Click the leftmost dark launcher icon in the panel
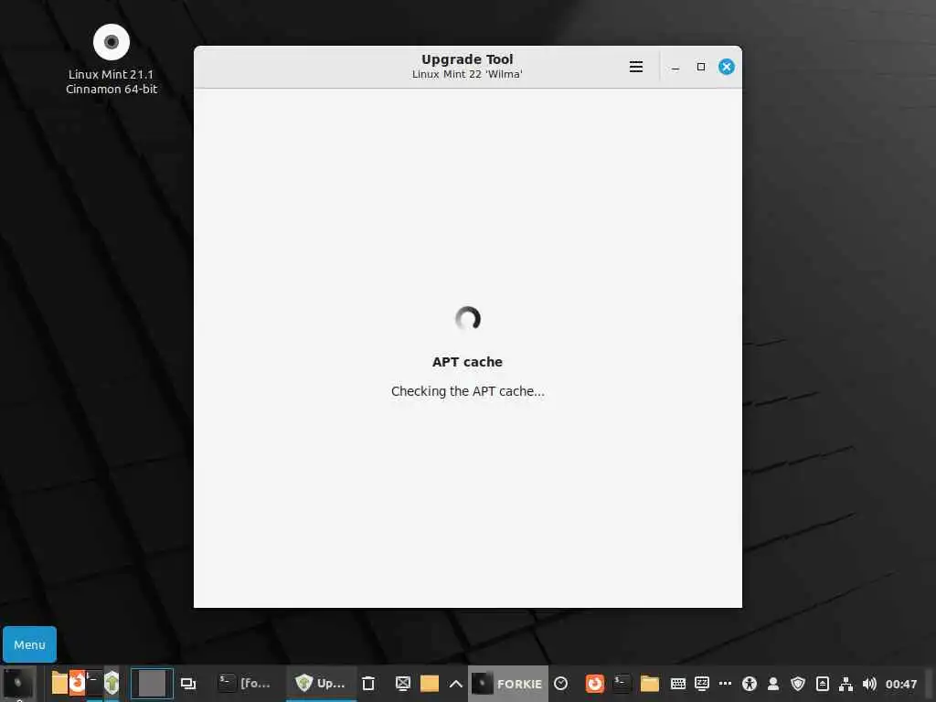Screen dimensions: 936x702 (x=17, y=683)
